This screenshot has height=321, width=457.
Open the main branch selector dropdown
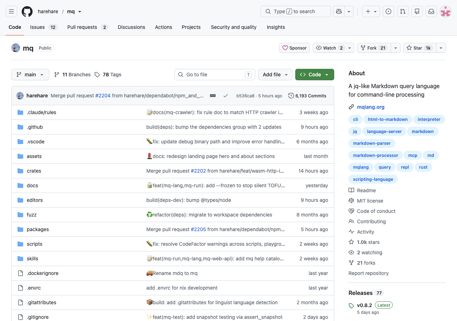click(x=30, y=75)
